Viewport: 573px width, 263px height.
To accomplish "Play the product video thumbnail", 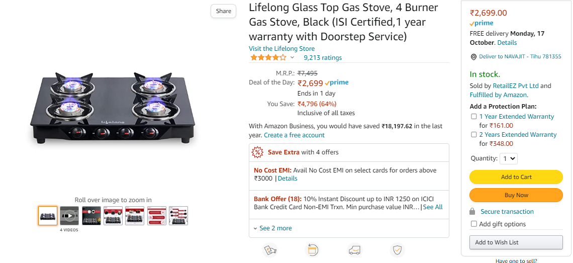I will tap(69, 216).
